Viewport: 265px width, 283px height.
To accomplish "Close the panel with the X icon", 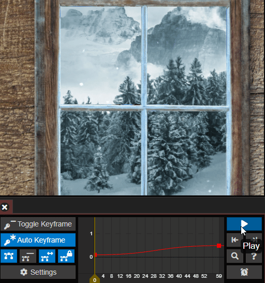I will 5,207.
